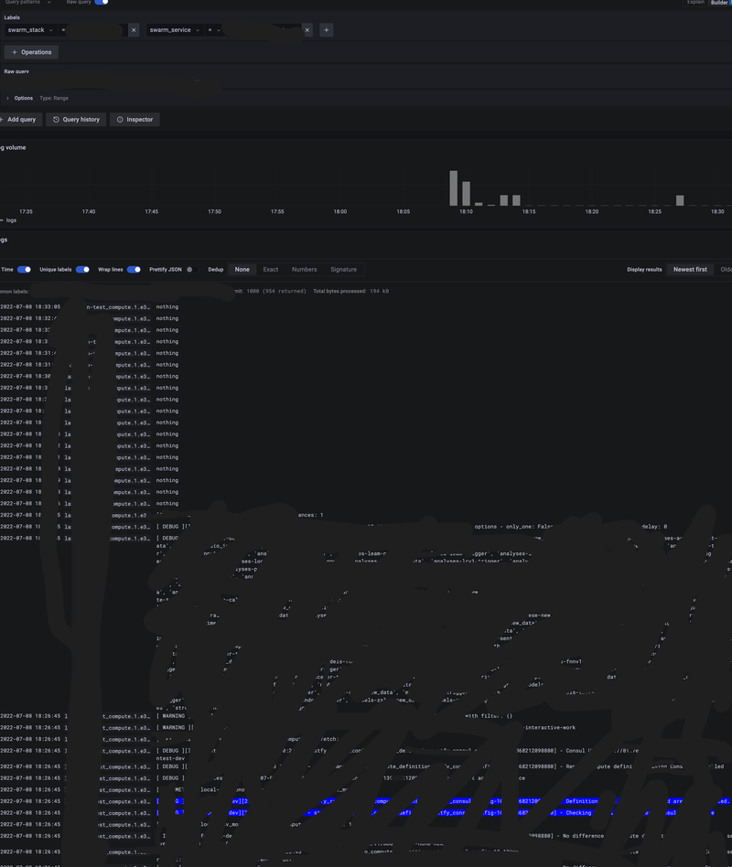Click the logs legend item under chart

[9, 220]
